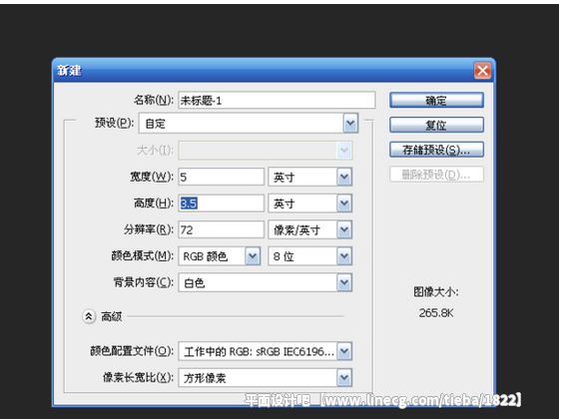Viewport: 562px width, 419px height.
Task: Click the 宽度(W): label
Action: coord(152,177)
